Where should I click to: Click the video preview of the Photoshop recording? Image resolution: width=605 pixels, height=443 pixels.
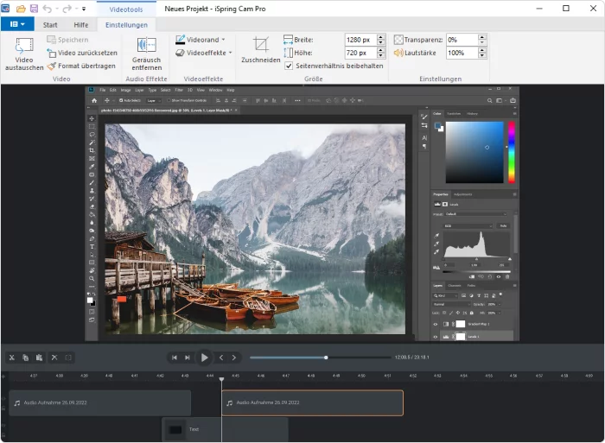point(302,213)
